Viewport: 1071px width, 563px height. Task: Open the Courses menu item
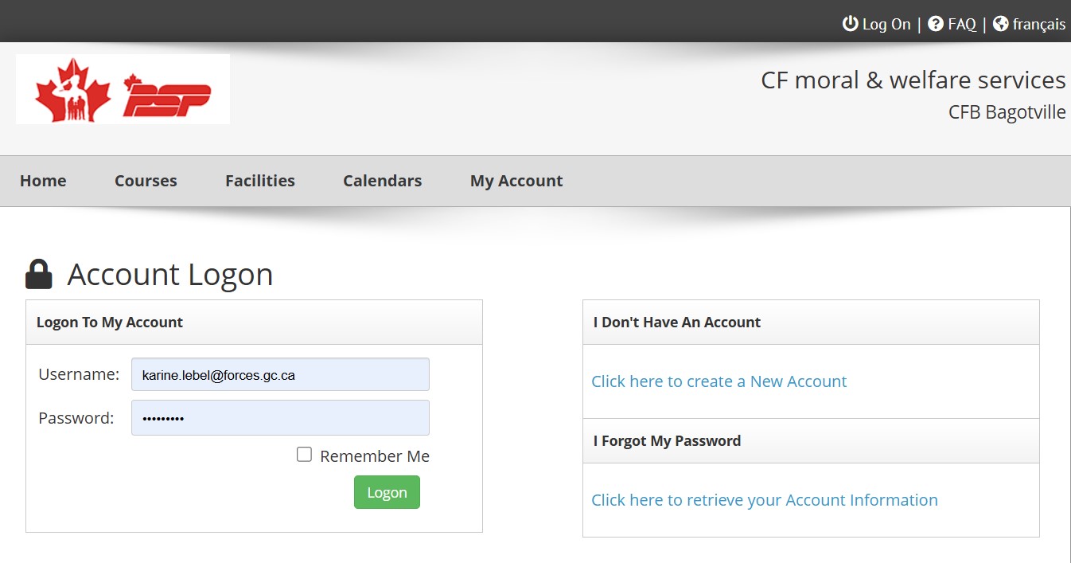click(146, 181)
